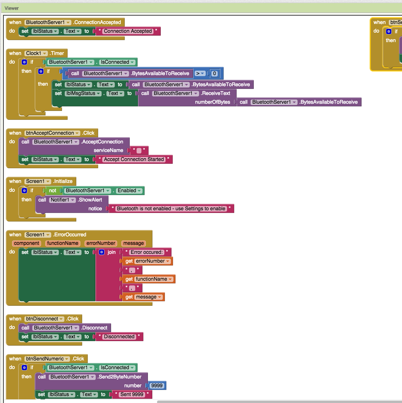Edit the 9999 number field
Image resolution: width=402 pixels, height=403 pixels.
click(x=157, y=386)
